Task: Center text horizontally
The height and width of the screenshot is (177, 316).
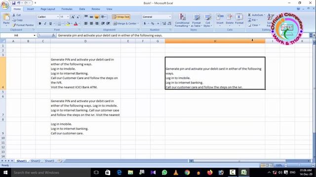Action: click(x=91, y=24)
